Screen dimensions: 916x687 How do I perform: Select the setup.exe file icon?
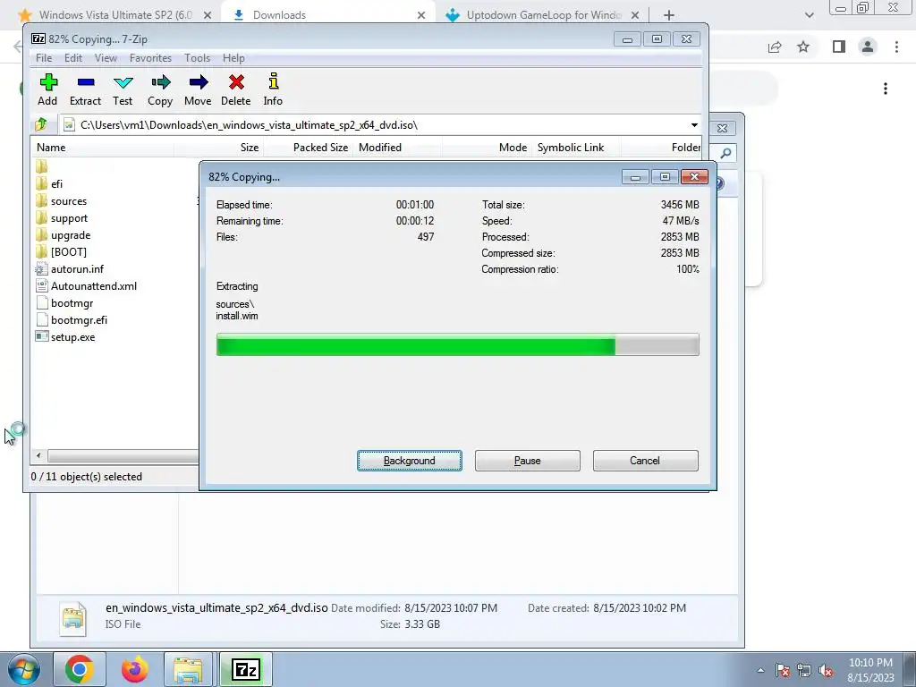[41, 336]
